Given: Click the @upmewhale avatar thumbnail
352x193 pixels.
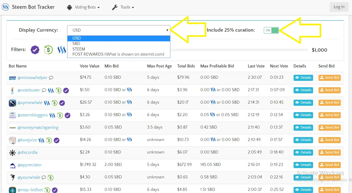Looking at the screenshot, I should tap(12, 103).
